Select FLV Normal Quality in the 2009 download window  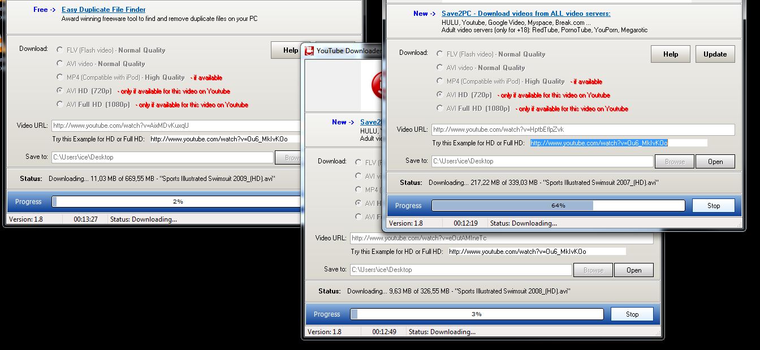[60, 50]
